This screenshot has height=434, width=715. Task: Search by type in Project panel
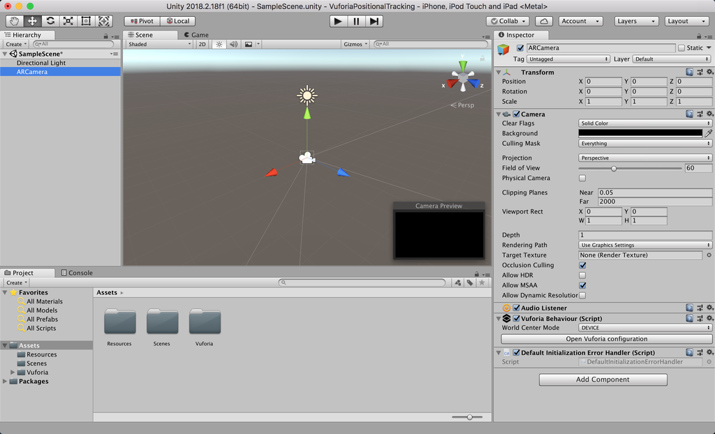click(458, 283)
